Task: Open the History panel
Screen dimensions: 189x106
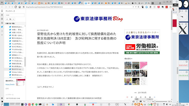Action: (x=2, y=23)
